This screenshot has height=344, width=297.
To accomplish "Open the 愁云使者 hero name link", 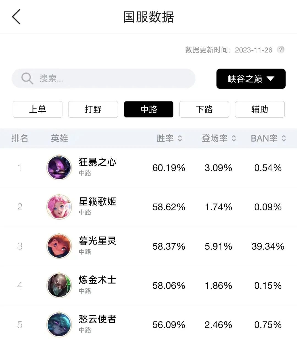I will (x=98, y=319).
